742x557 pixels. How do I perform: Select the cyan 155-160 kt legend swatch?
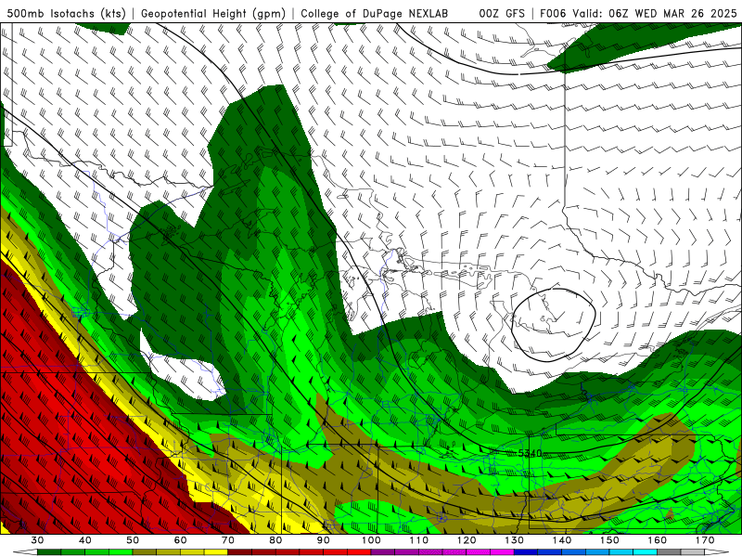646,552
